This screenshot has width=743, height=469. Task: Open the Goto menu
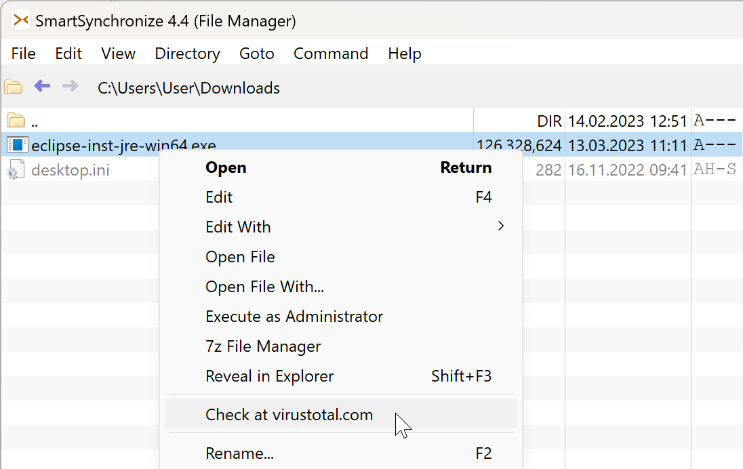[257, 53]
